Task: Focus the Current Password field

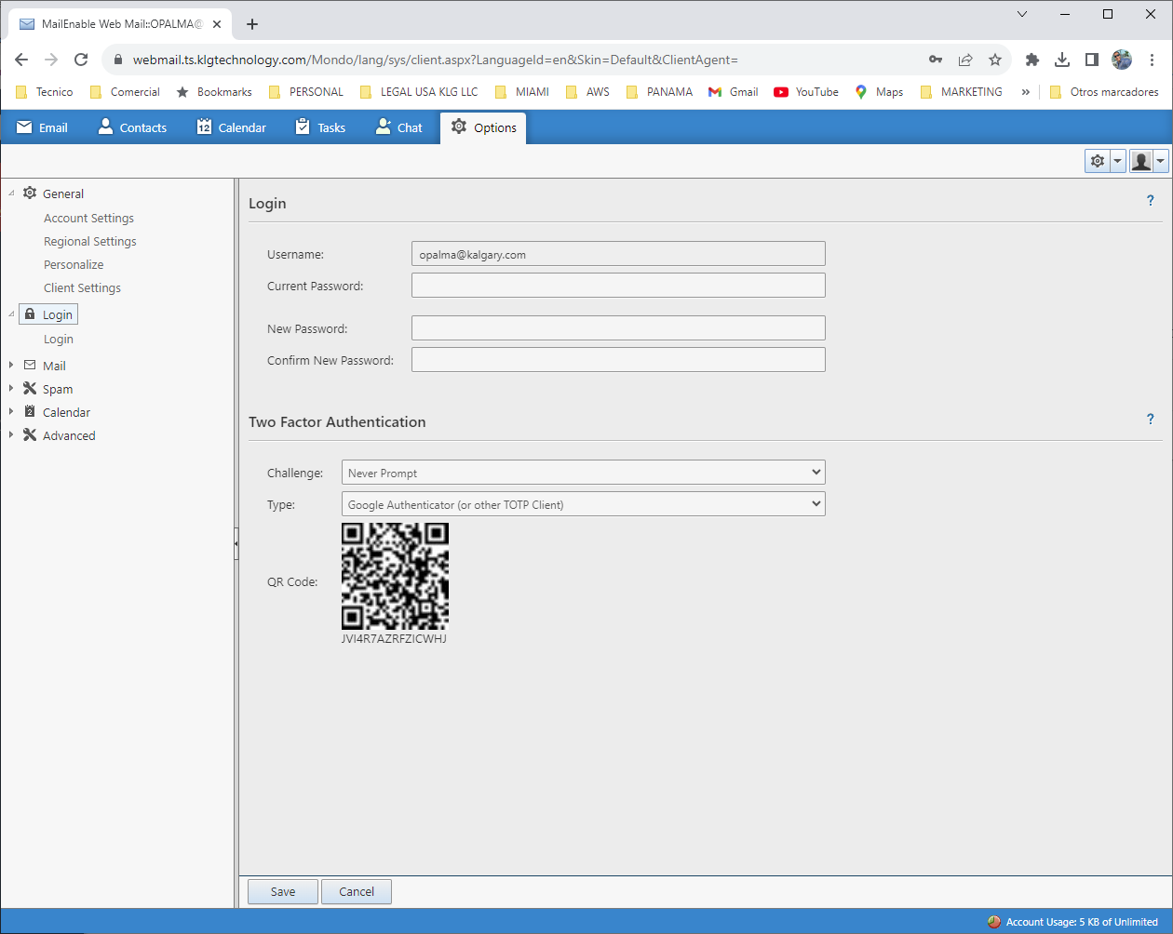Action: click(x=618, y=286)
